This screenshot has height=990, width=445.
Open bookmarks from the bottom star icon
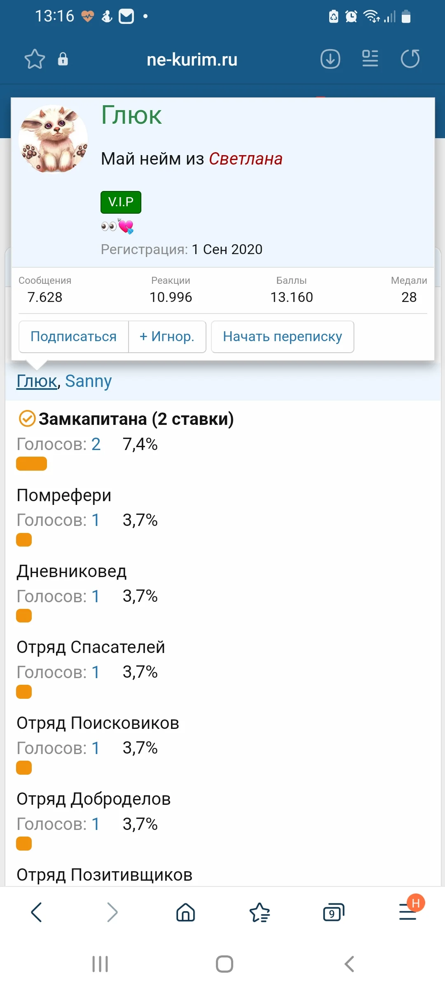(260, 912)
